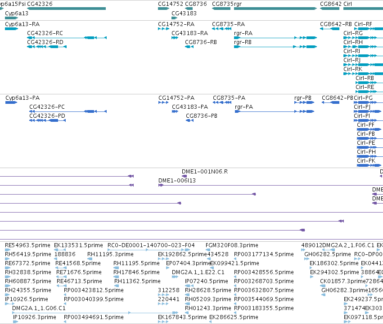Click the rgr-PA protein label
The width and height of the screenshot is (383, 324).
[x=244, y=107]
